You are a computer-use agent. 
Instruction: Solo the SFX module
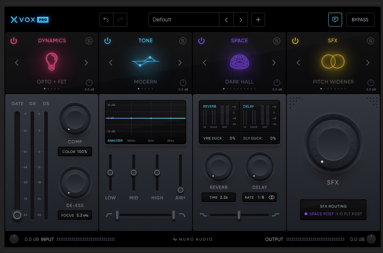[x=370, y=41]
